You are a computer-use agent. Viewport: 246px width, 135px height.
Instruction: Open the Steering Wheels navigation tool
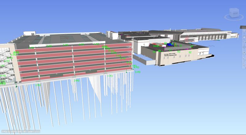coord(244,30)
